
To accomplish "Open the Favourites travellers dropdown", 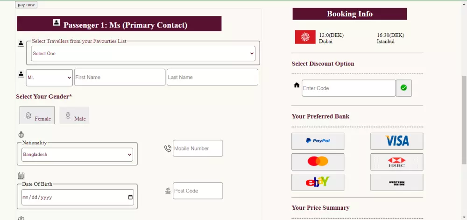I will tap(143, 53).
